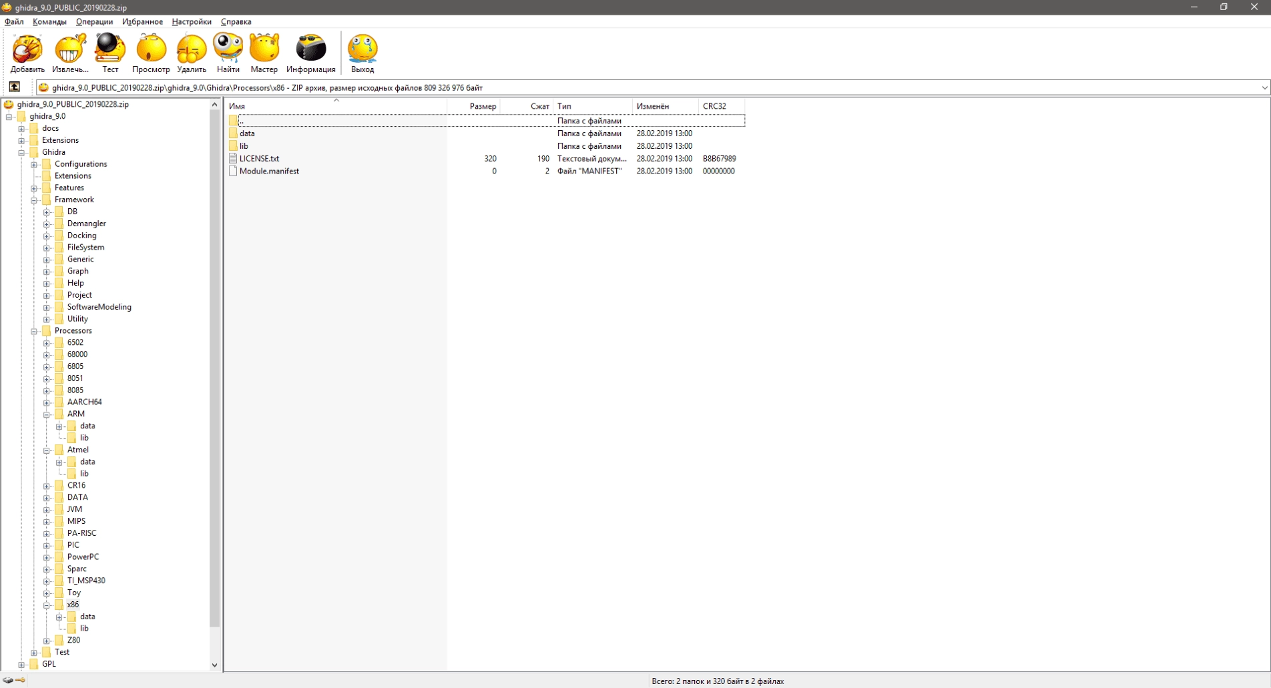Click the tree scrollbar down arrow

click(x=214, y=665)
